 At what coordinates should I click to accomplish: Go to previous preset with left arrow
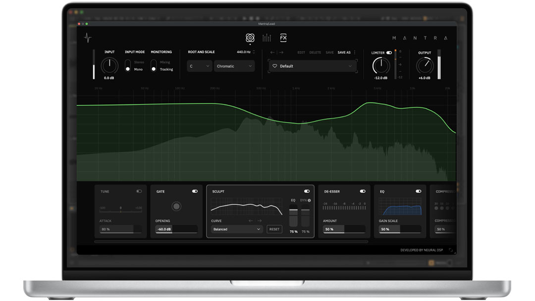click(x=272, y=52)
